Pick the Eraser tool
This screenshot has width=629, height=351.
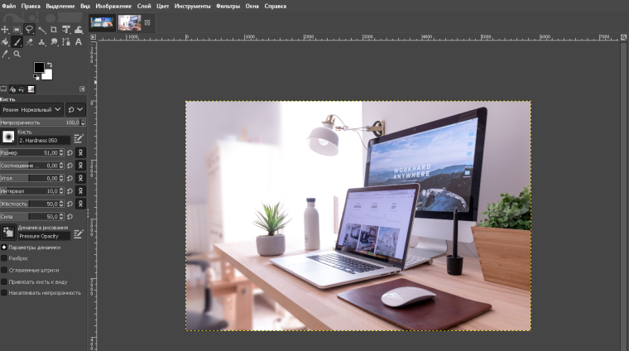pyautogui.click(x=29, y=42)
